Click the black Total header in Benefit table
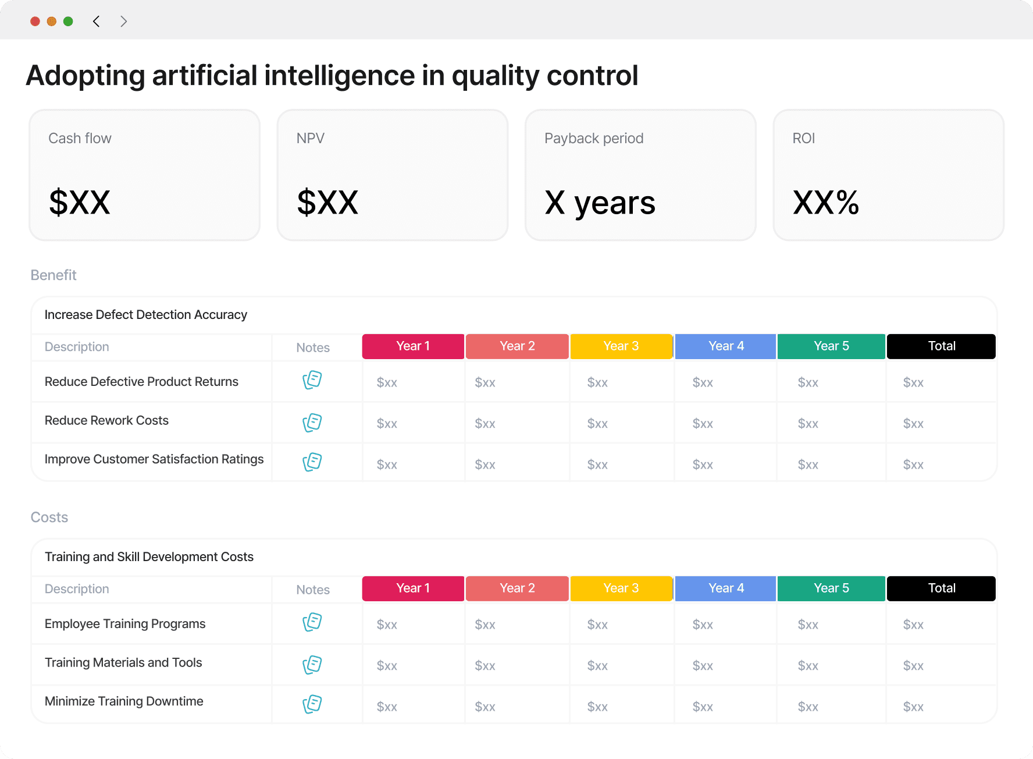The height and width of the screenshot is (759, 1033). tap(941, 346)
